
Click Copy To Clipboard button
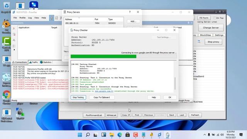click(102, 97)
